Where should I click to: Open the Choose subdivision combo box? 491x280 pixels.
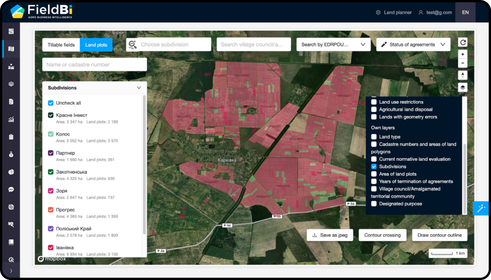click(x=169, y=45)
